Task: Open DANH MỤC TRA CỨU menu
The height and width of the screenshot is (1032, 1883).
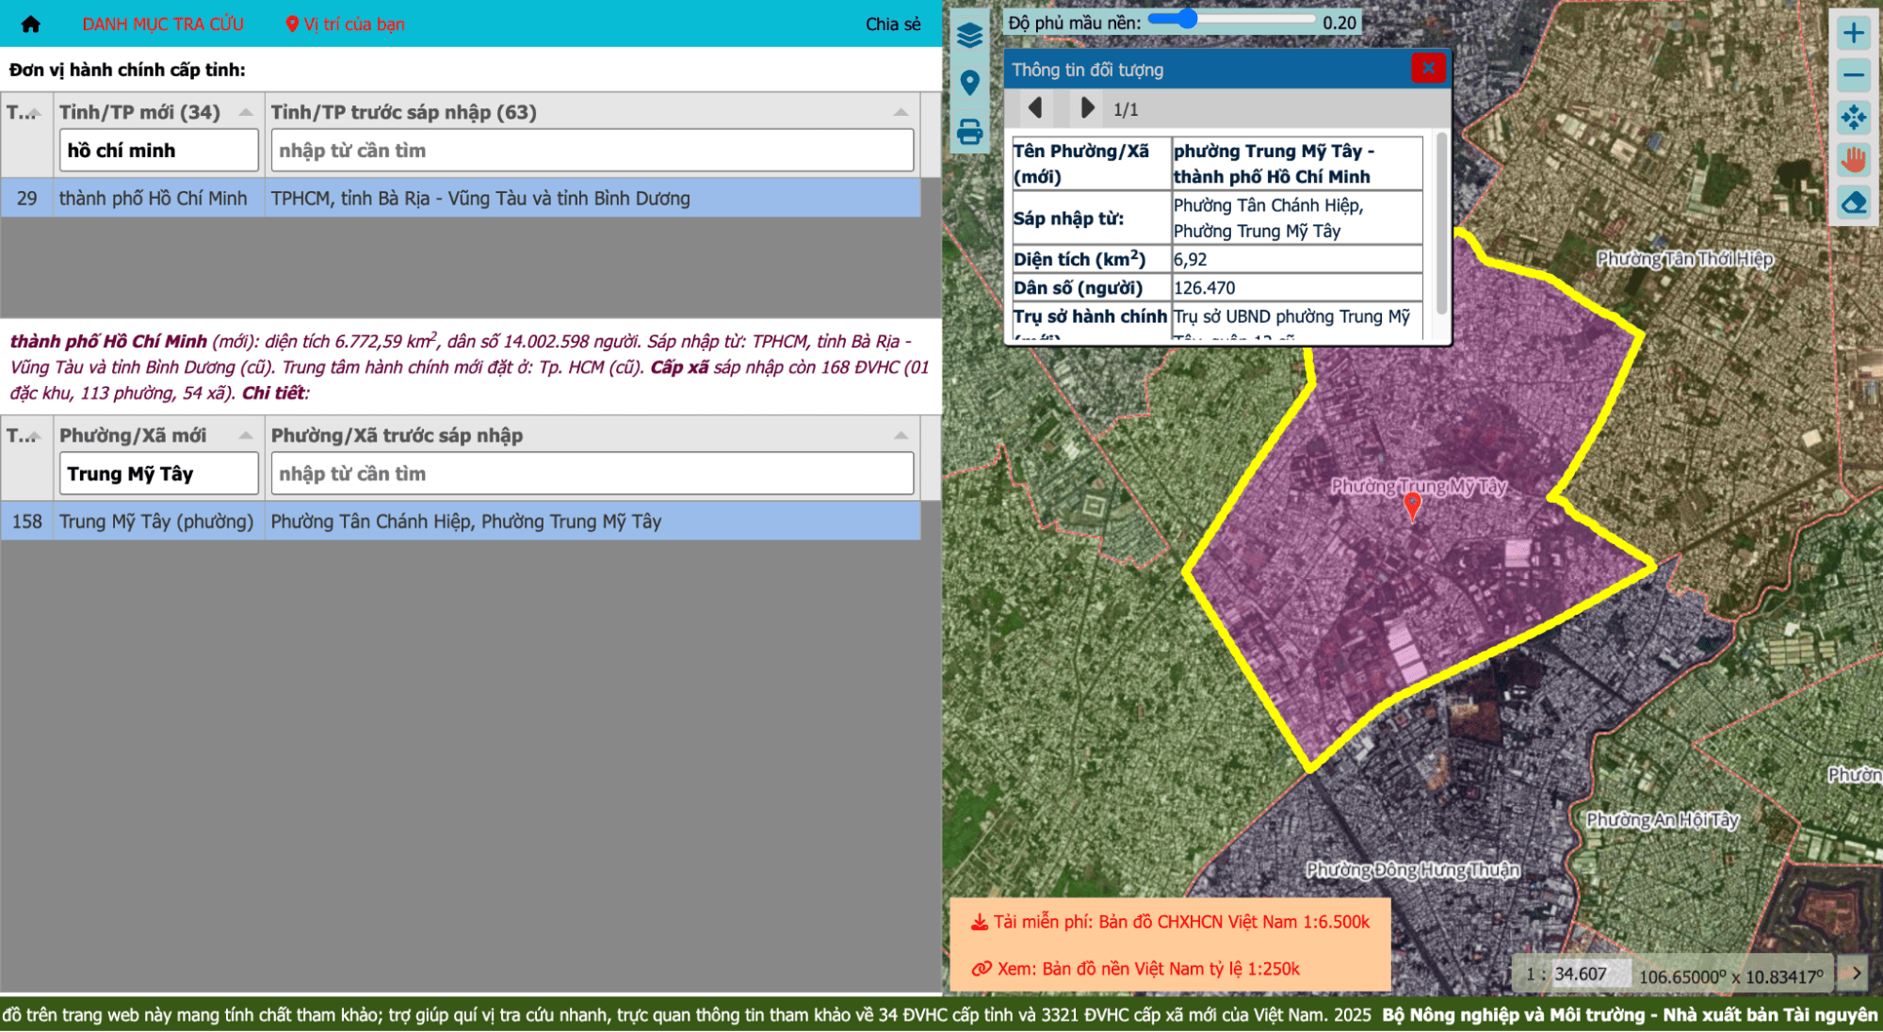Action: (163, 24)
